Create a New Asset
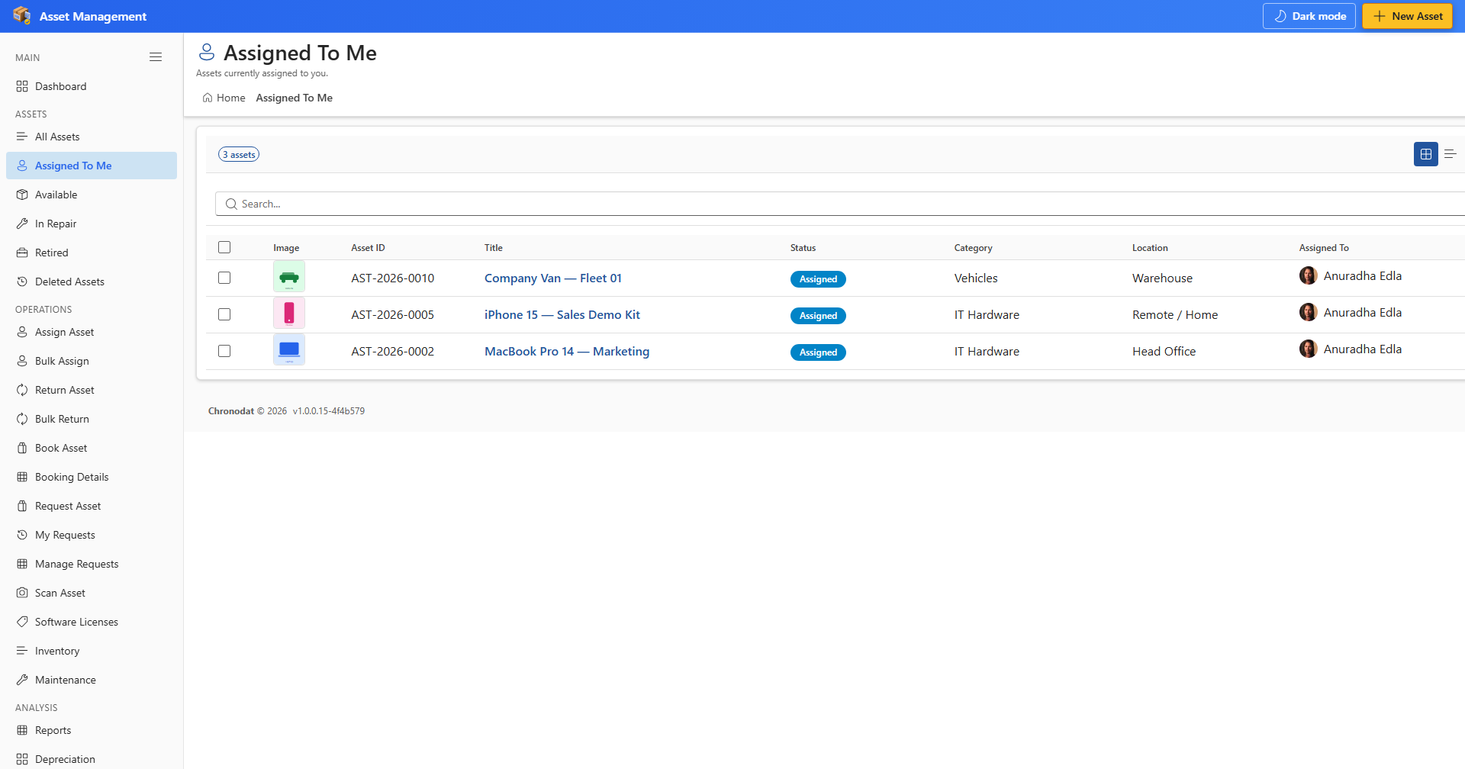This screenshot has width=1465, height=769. coord(1407,16)
